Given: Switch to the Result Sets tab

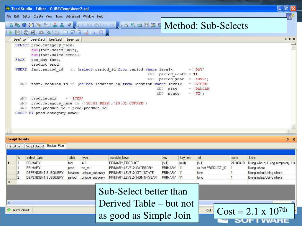Looking at the screenshot, I should [x=15, y=146].
